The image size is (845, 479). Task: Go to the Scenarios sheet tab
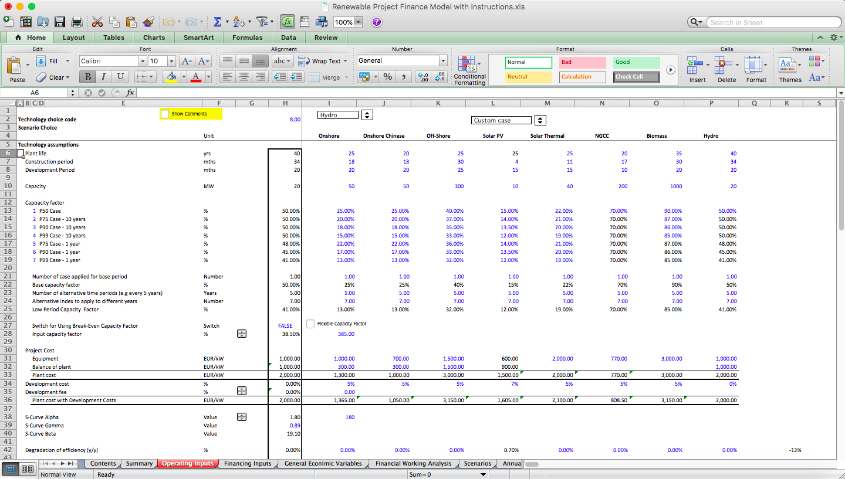[477, 463]
